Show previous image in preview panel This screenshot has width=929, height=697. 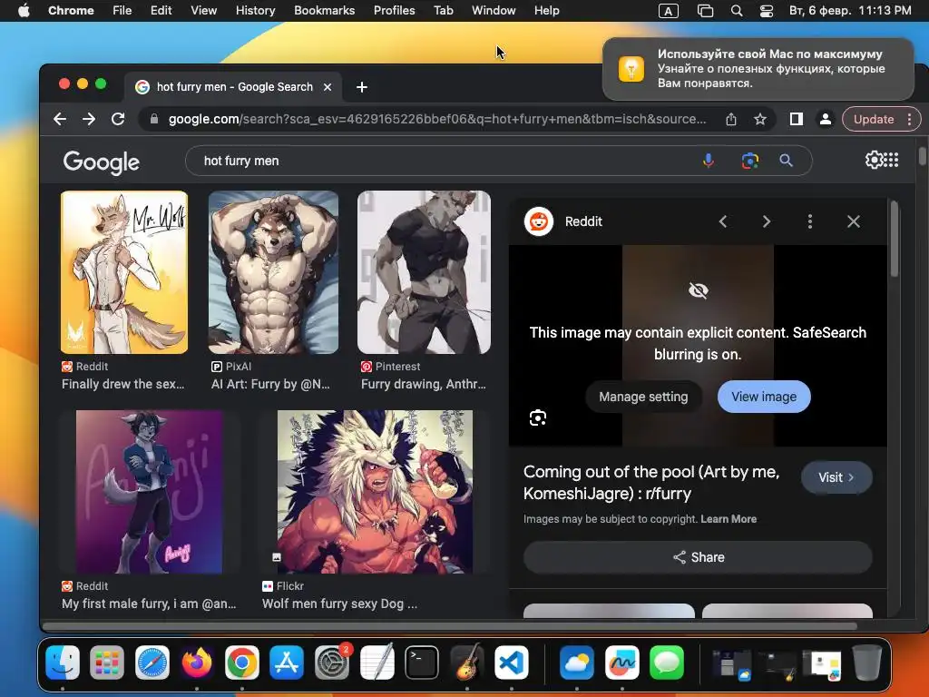click(x=723, y=221)
